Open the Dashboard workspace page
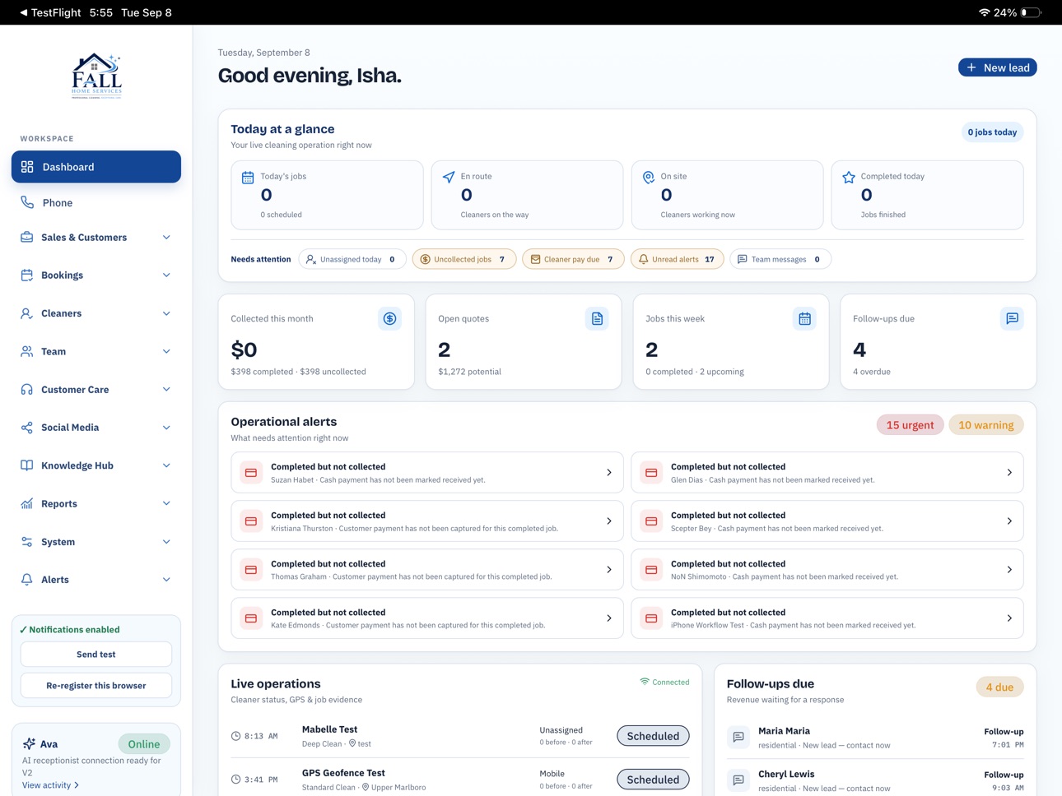 (96, 167)
